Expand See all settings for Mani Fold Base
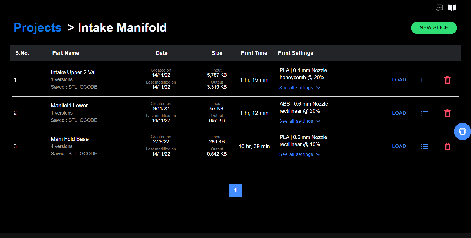The height and width of the screenshot is (238, 471). [x=300, y=154]
